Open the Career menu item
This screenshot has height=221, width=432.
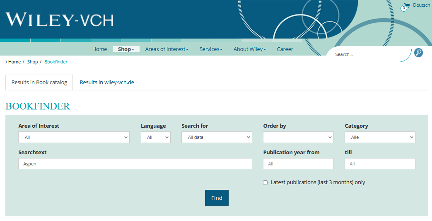tap(285, 49)
